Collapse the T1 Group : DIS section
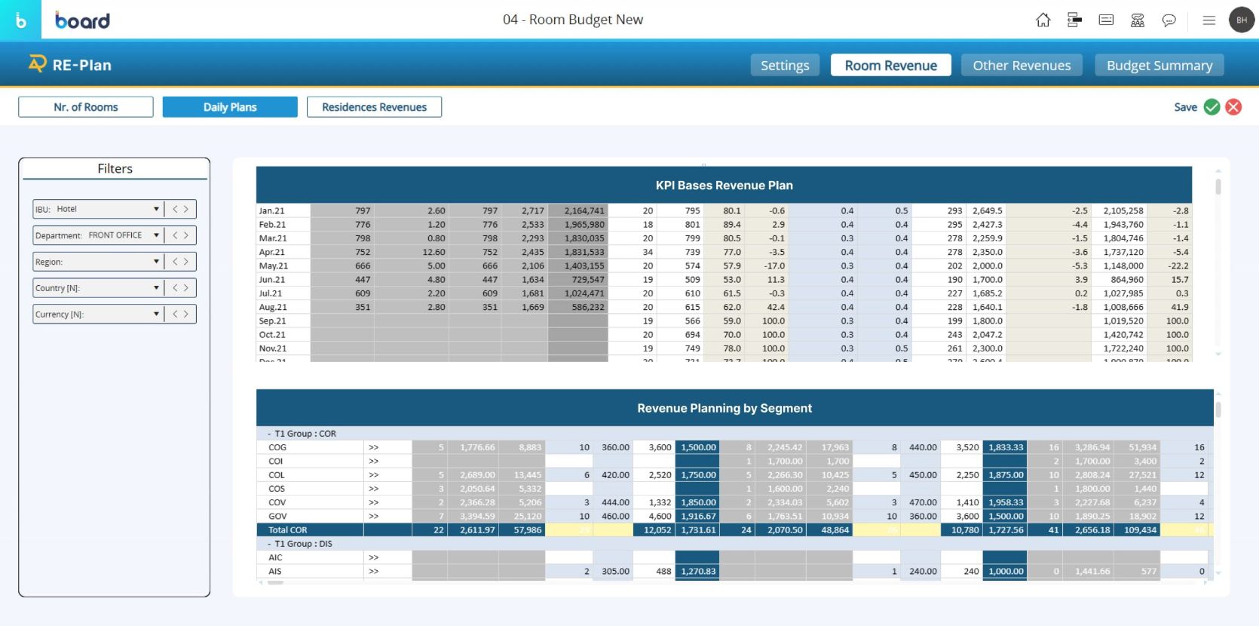The width and height of the screenshot is (1259, 626). [x=269, y=544]
